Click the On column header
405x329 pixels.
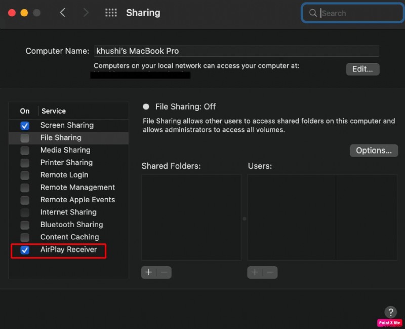point(24,111)
